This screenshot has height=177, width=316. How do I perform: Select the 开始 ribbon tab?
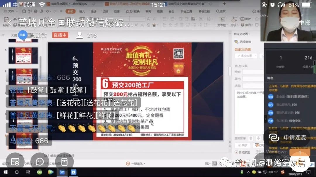pos(71,11)
